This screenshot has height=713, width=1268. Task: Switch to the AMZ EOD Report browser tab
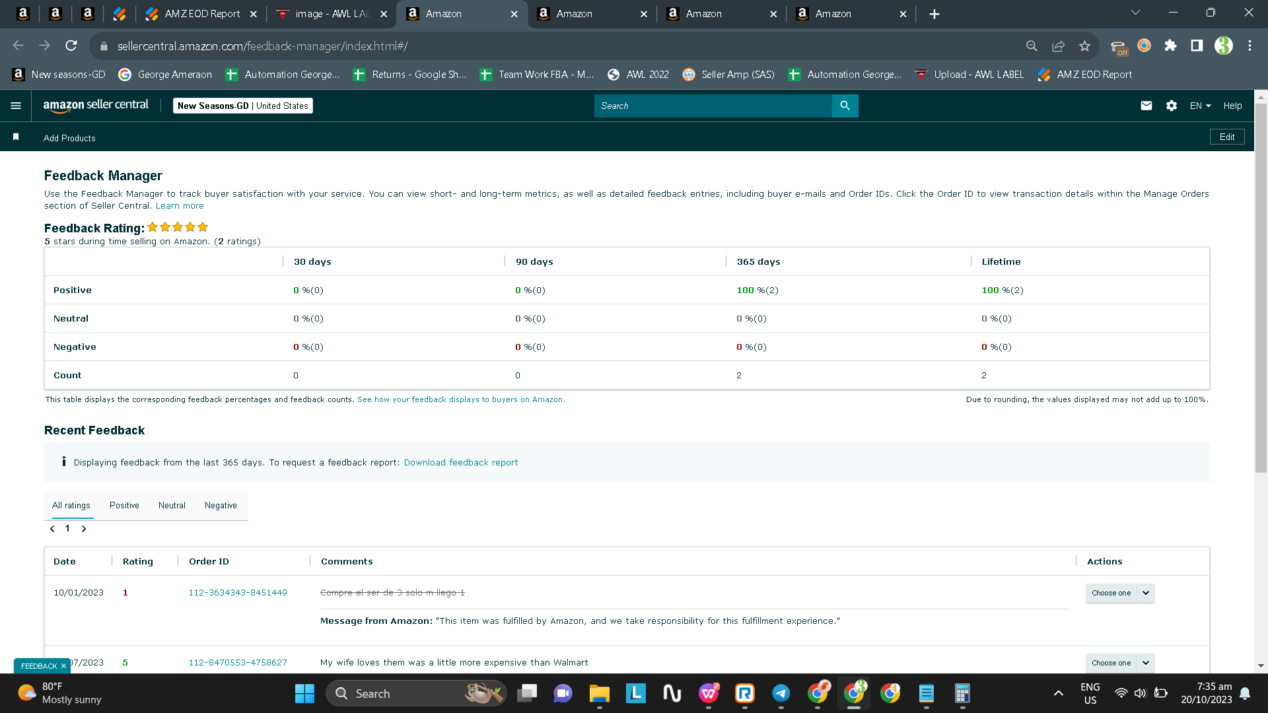click(201, 14)
